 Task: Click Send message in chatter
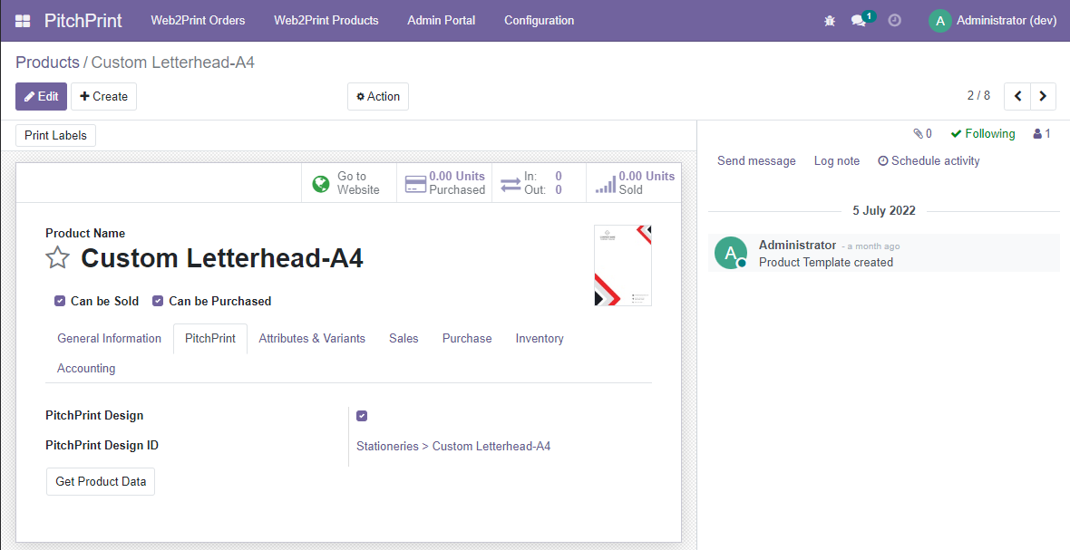pos(756,161)
